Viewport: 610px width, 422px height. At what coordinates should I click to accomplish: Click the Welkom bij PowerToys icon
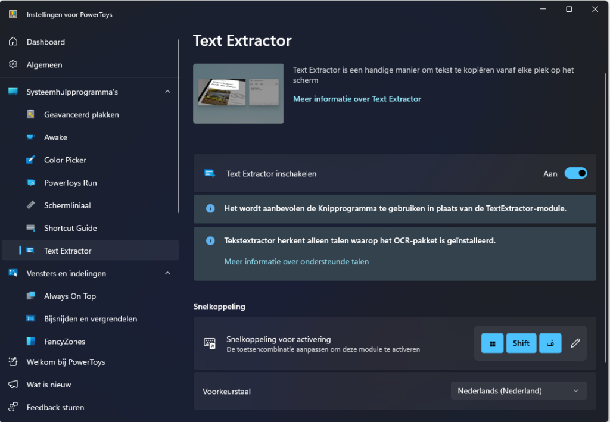coord(13,362)
